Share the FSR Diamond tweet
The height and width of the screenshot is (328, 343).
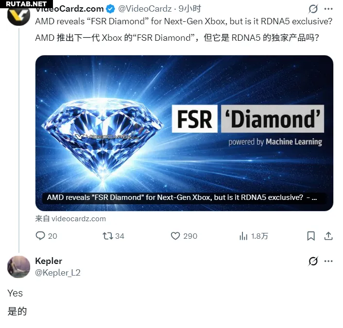point(328,236)
